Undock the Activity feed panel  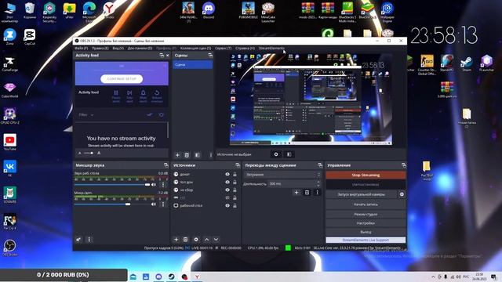point(162,56)
